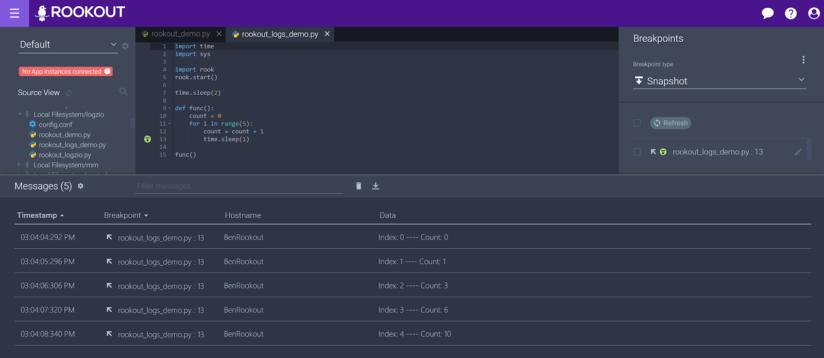The height and width of the screenshot is (358, 824).
Task: Sort messages by Timestamp column
Action: [40, 215]
